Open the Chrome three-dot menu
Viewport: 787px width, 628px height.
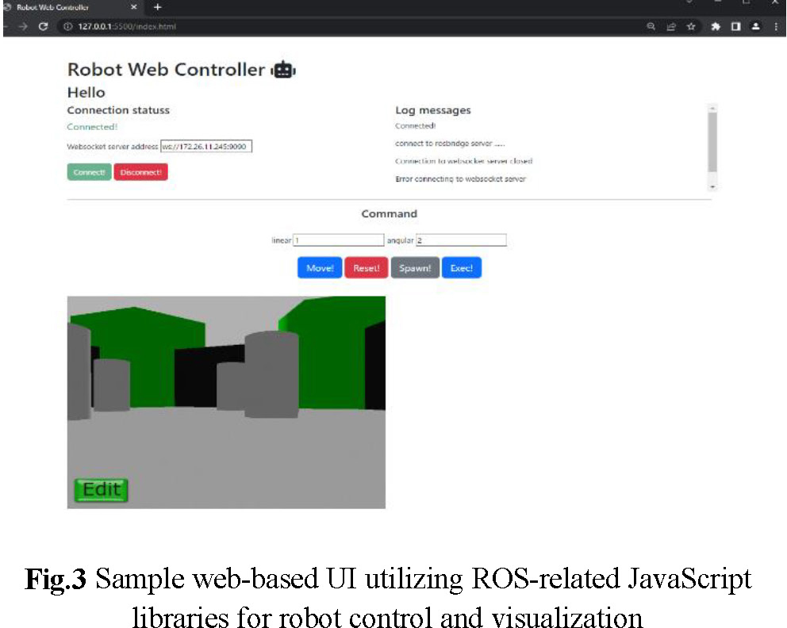click(775, 26)
